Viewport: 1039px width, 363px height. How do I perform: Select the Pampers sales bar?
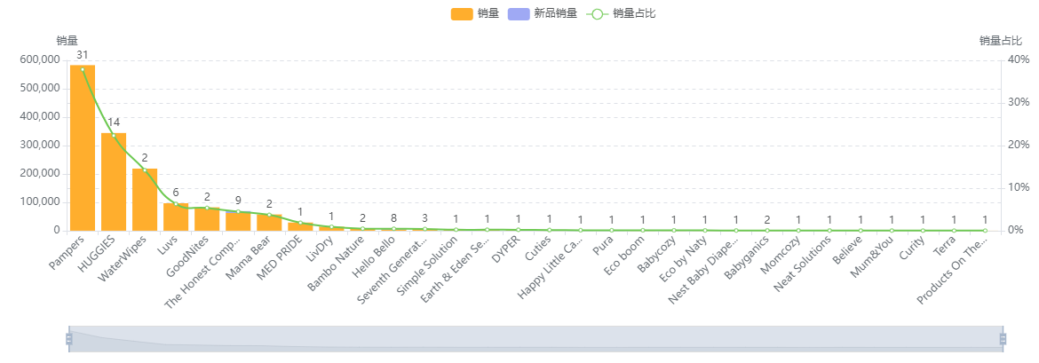click(83, 147)
